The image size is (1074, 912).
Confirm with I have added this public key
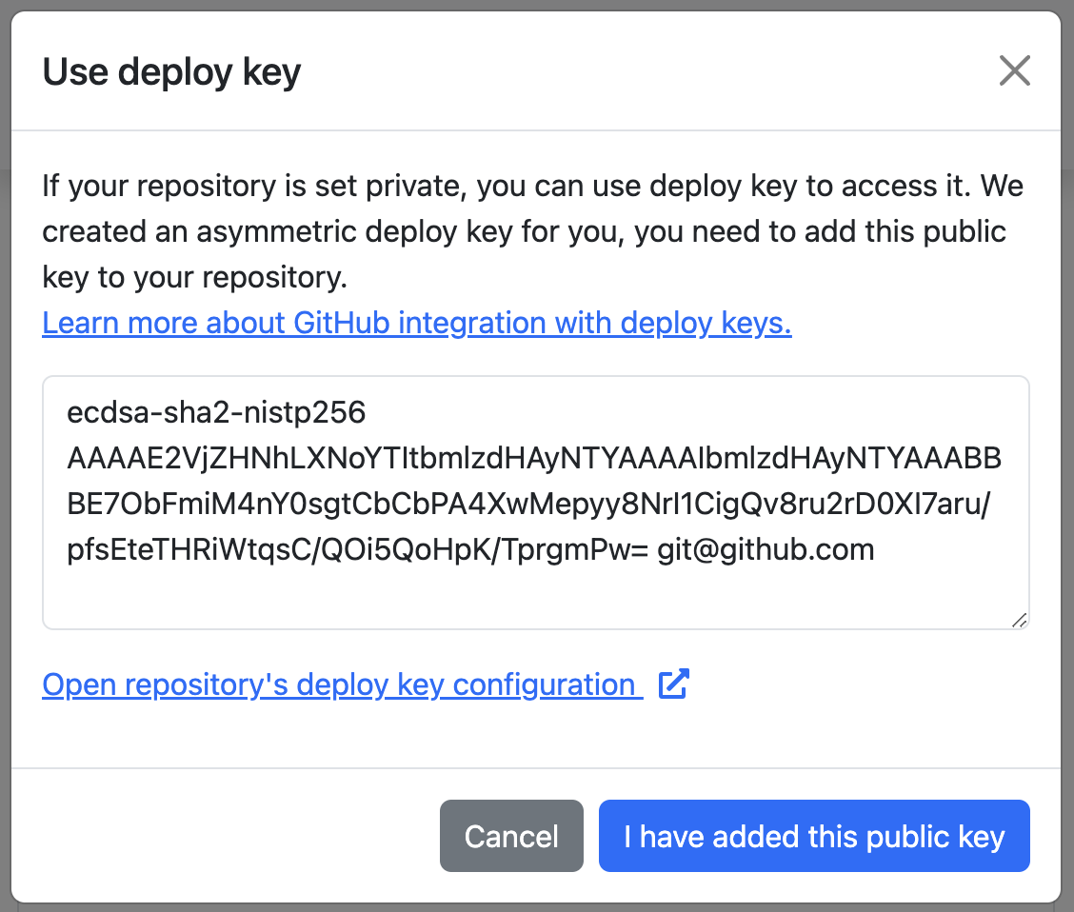814,836
